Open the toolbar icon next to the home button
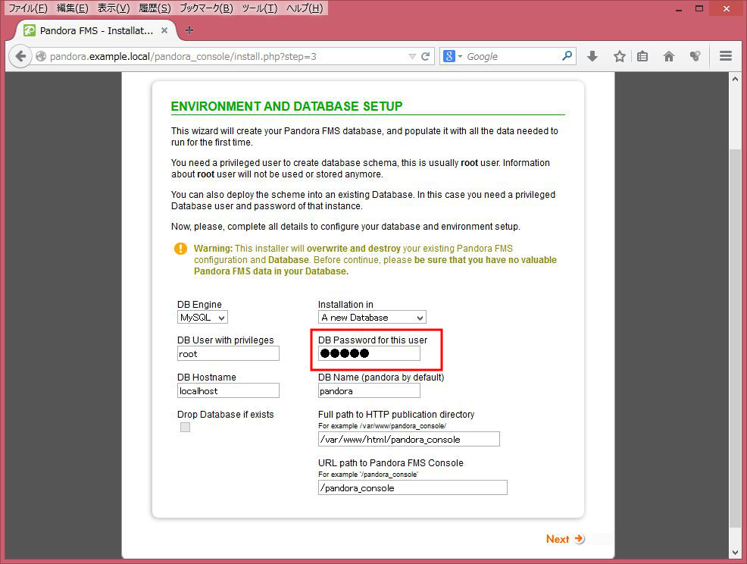 (x=695, y=56)
